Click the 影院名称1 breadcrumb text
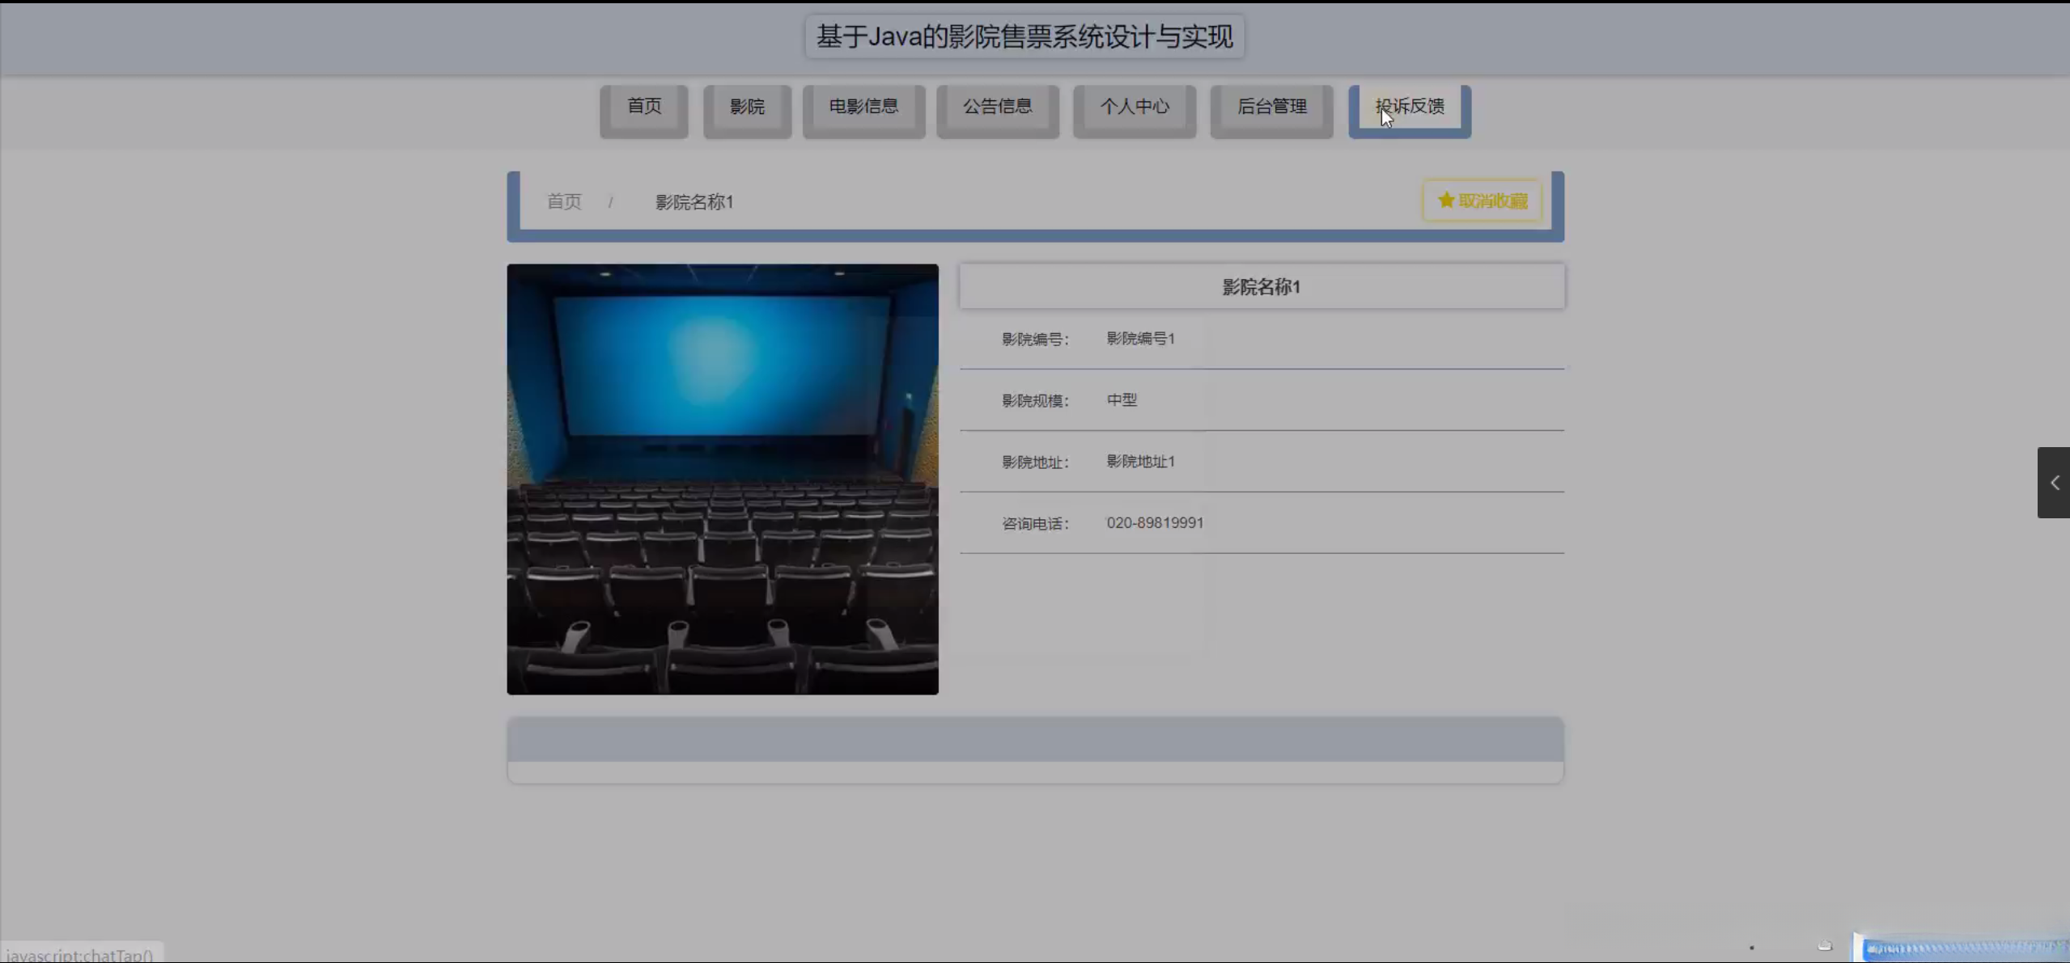Viewport: 2070px width, 963px height. point(694,202)
